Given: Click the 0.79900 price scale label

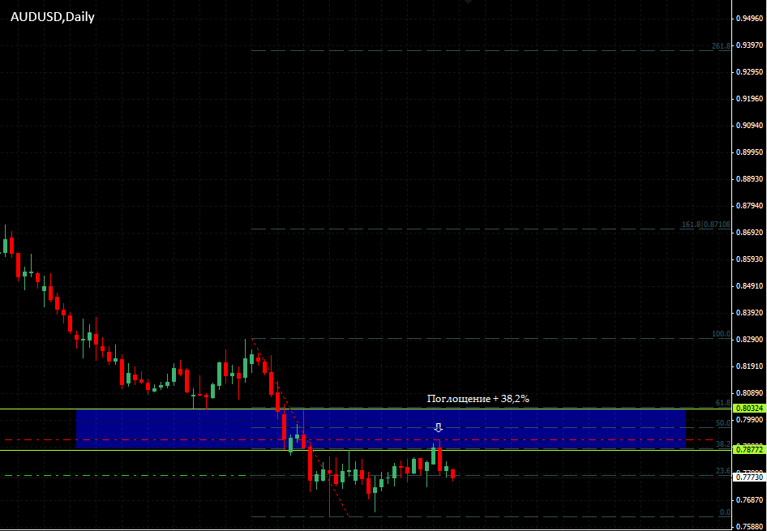Looking at the screenshot, I should [749, 419].
